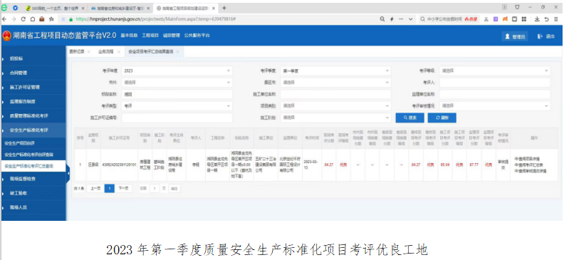Expand the 质量管理标准化考评 sidebar section
Image resolution: width=564 pixels, height=260 pixels.
pos(33,116)
